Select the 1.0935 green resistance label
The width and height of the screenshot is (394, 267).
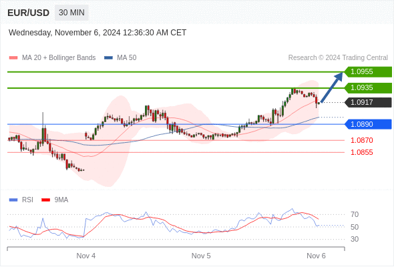(x=368, y=88)
